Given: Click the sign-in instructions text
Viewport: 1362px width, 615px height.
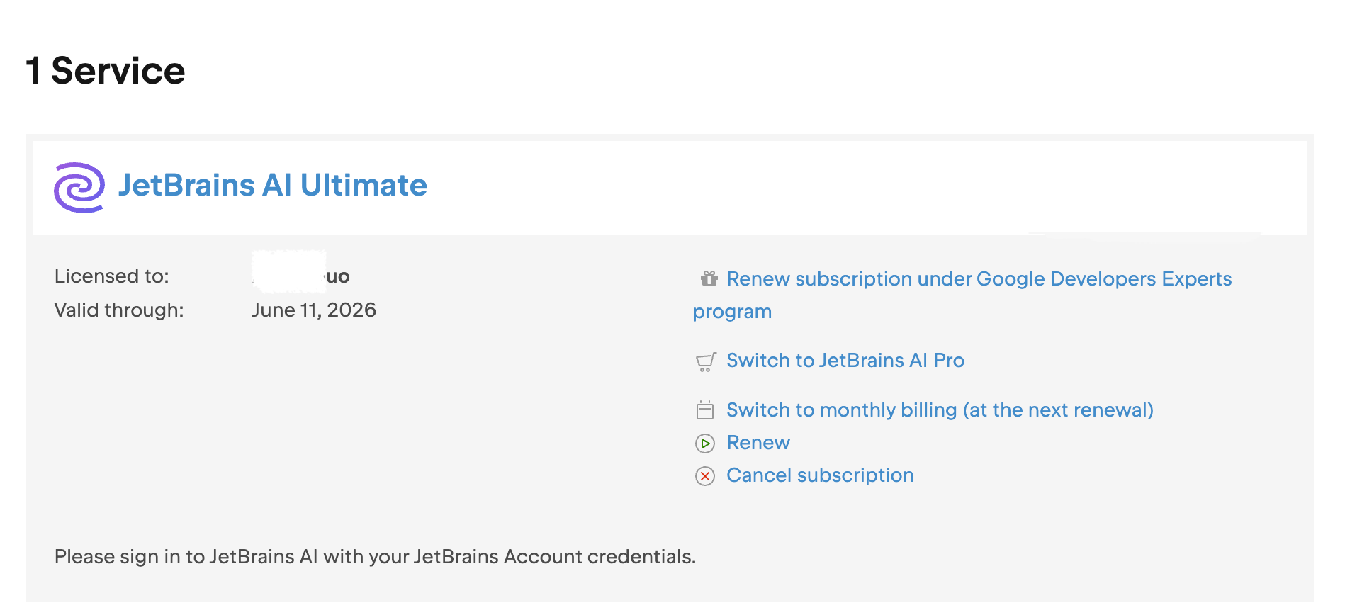Looking at the screenshot, I should (x=375, y=557).
